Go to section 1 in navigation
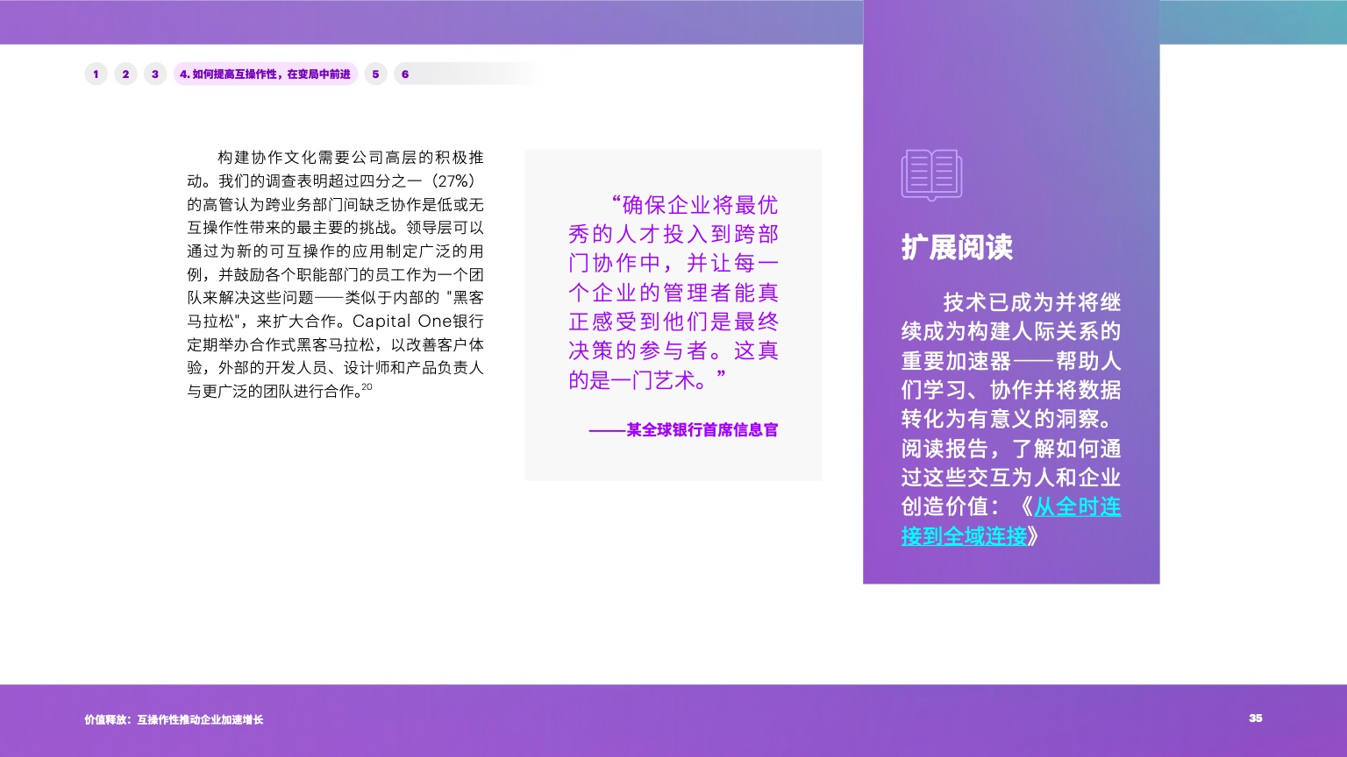1347x757 pixels. (x=96, y=74)
